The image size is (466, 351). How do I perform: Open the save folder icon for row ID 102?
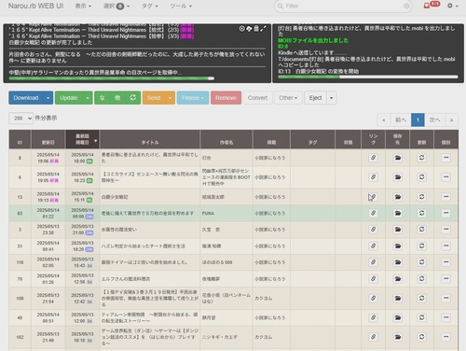[398, 337]
